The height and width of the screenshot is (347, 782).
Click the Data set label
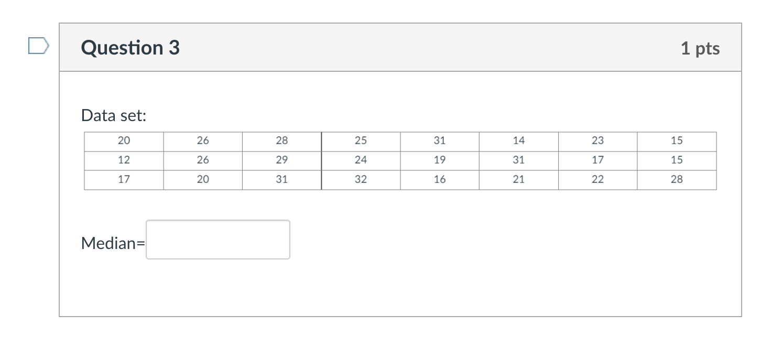112,115
